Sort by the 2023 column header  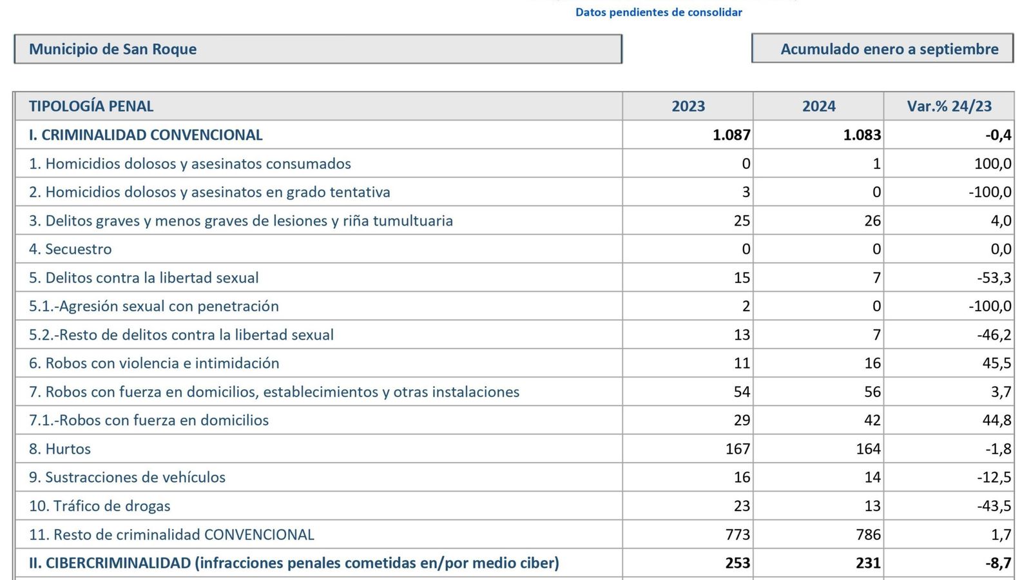688,106
